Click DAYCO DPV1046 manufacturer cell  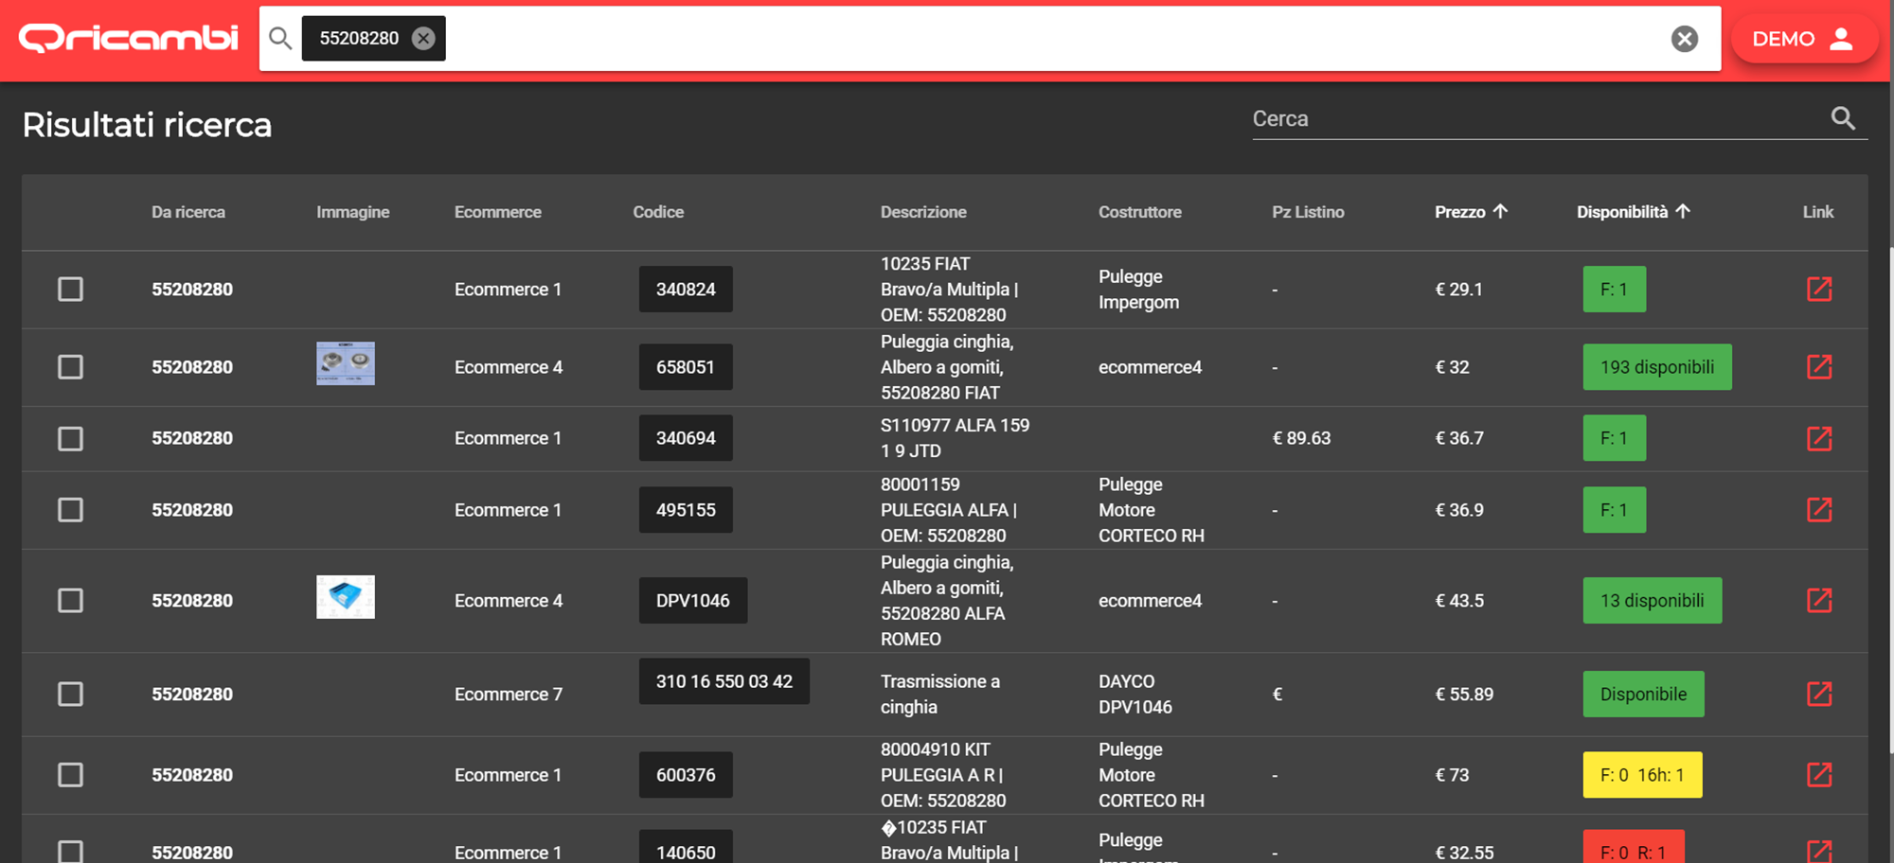tap(1135, 694)
